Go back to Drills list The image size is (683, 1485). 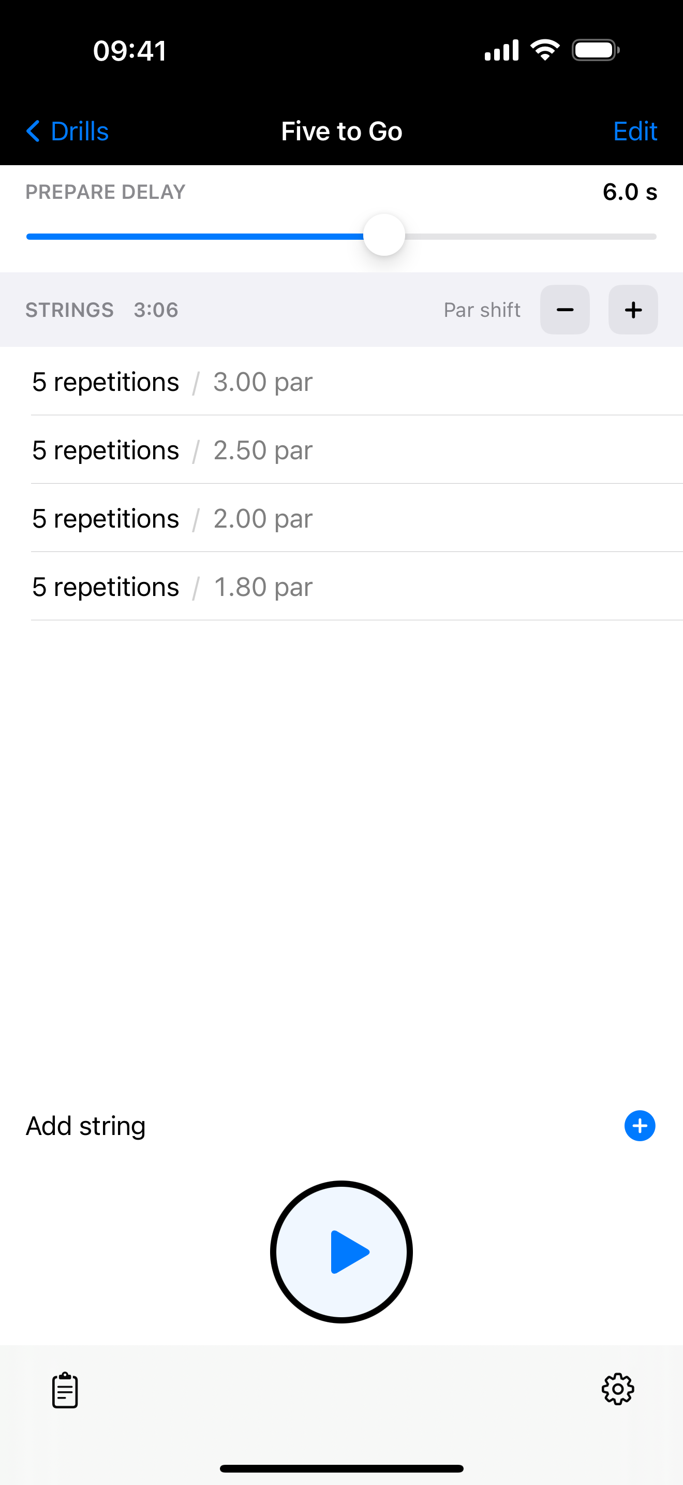[68, 132]
